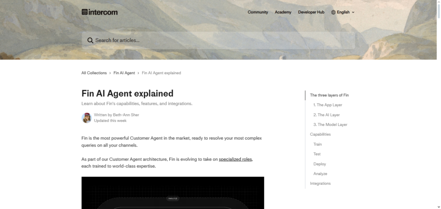Click the search magnifier icon
This screenshot has width=441, height=209.
90,41
